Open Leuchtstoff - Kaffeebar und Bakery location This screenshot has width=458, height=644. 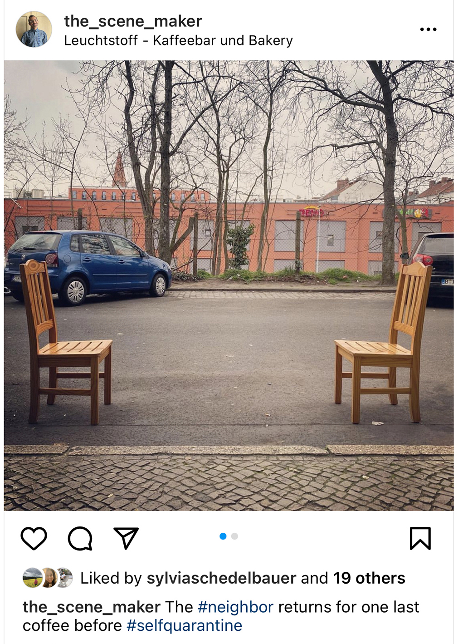pos(178,40)
